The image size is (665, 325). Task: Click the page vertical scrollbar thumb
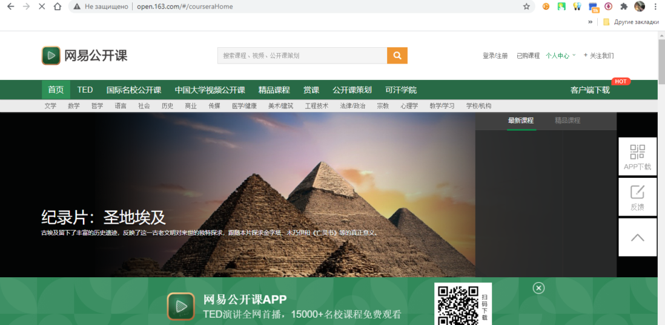661,62
